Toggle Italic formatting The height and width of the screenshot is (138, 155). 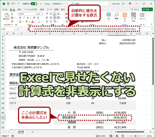24,18
